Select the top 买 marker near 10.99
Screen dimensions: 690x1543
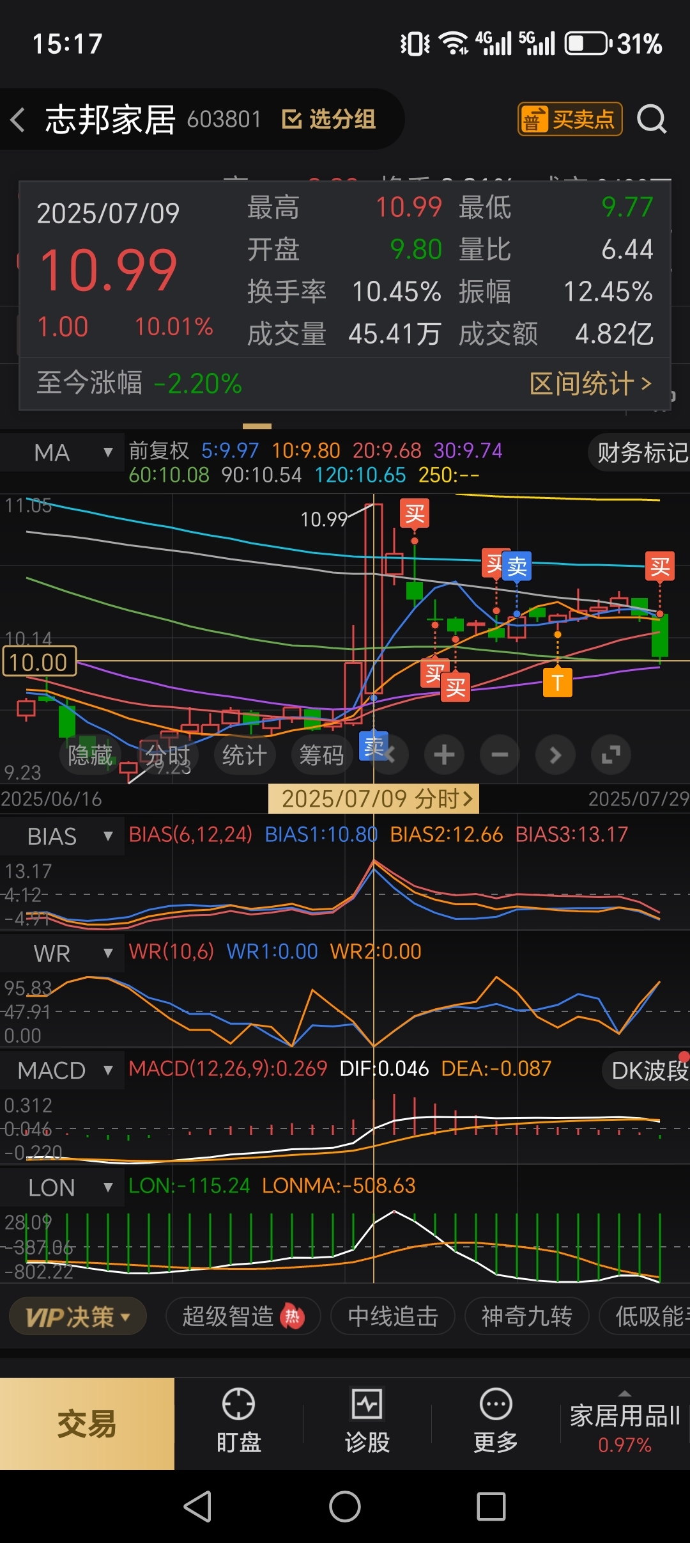[x=415, y=514]
